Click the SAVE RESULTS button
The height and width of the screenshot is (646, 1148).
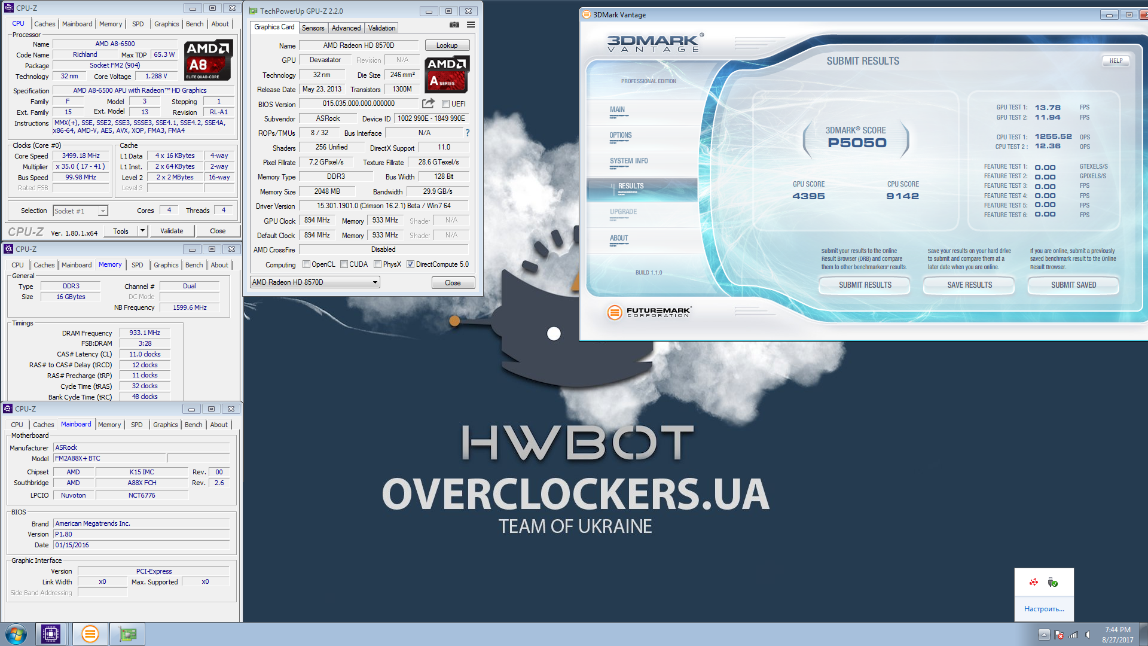[x=969, y=285]
